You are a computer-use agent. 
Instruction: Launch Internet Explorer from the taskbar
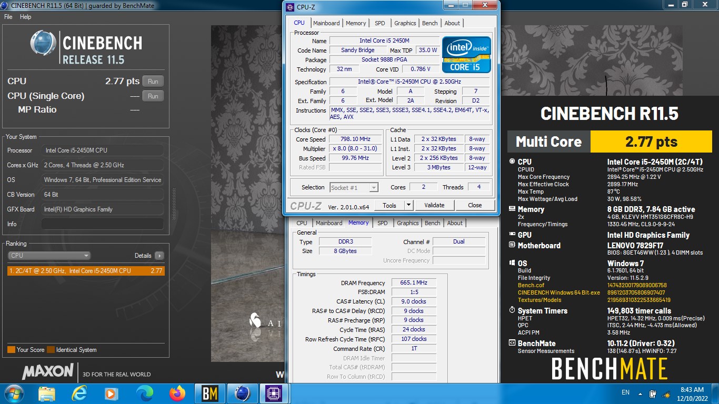tap(79, 393)
